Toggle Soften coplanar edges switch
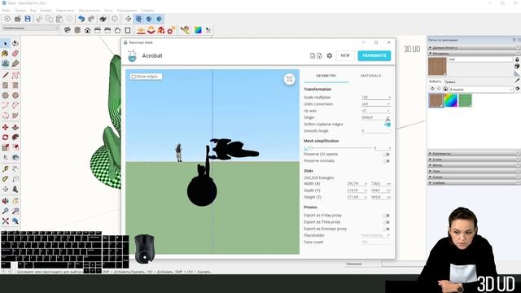521x293 pixels. pos(387,125)
